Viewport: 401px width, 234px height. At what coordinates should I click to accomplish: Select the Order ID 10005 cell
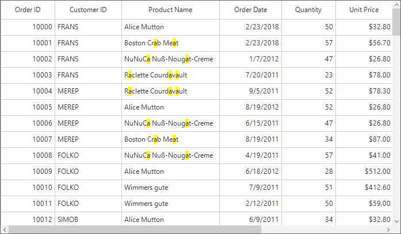[x=28, y=107]
